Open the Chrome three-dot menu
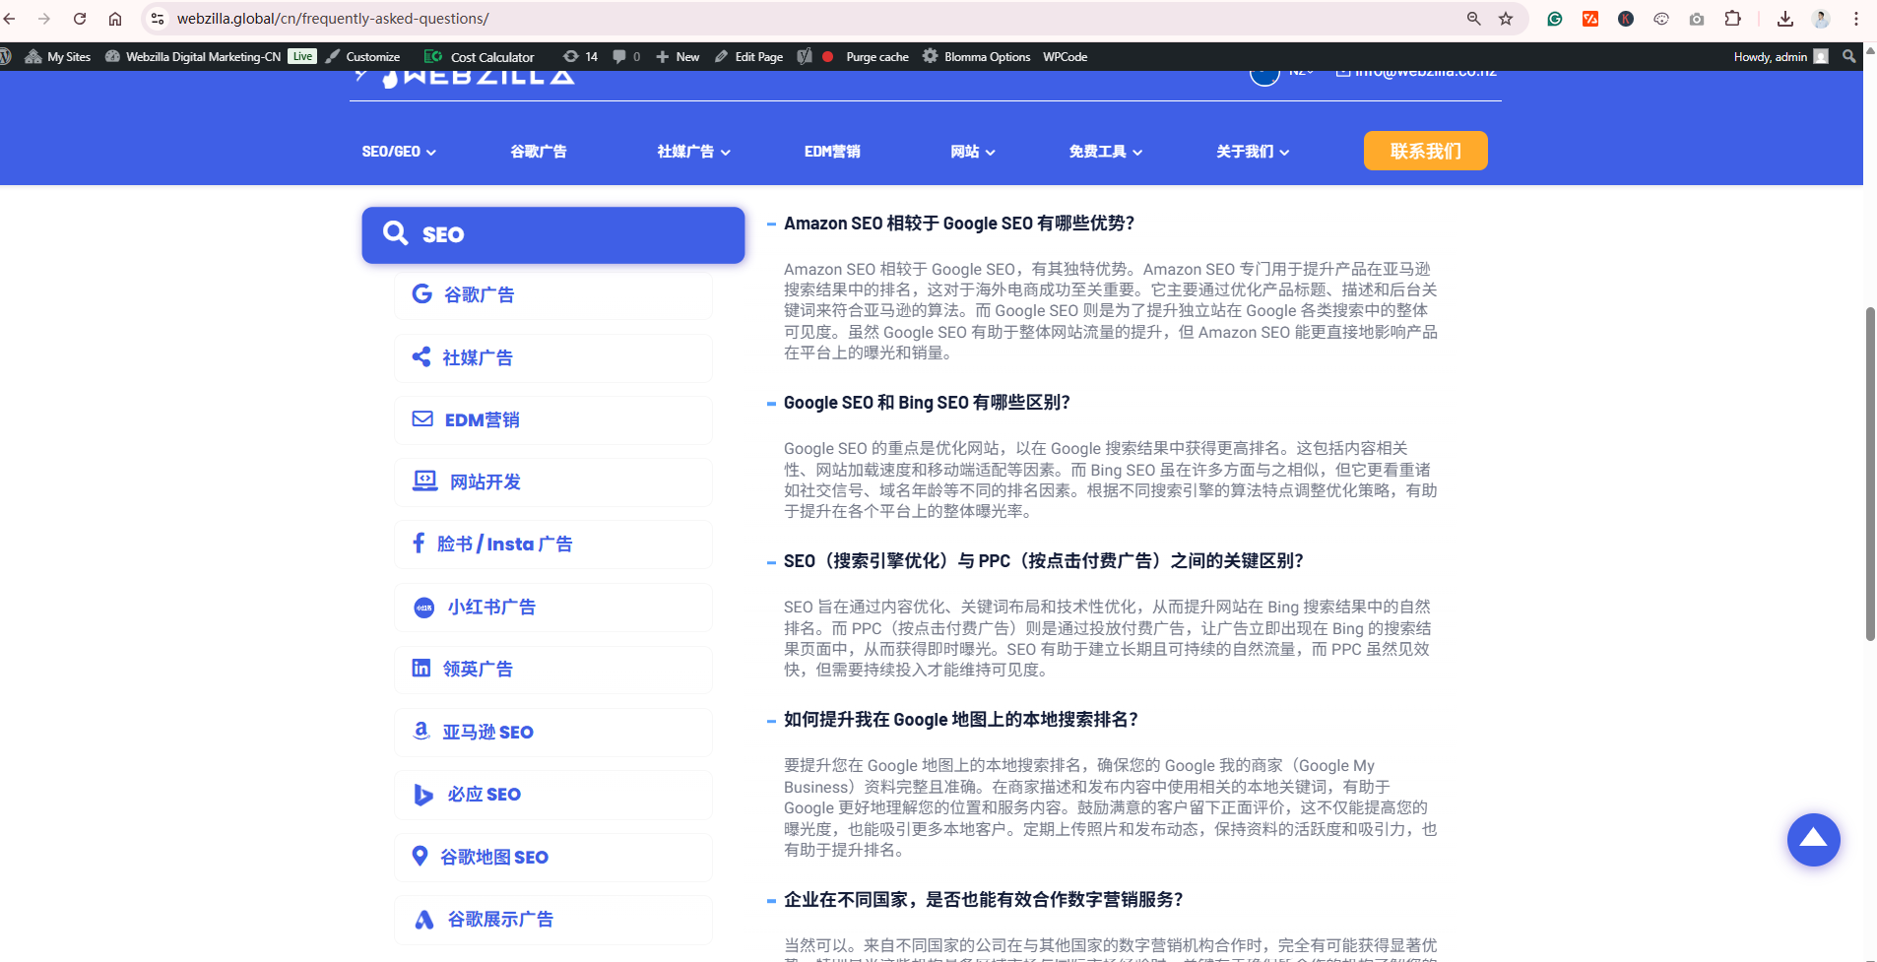The width and height of the screenshot is (1877, 962). [1856, 19]
